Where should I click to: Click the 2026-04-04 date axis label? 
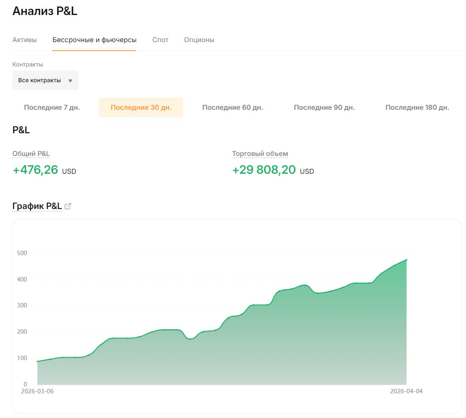pos(406,391)
